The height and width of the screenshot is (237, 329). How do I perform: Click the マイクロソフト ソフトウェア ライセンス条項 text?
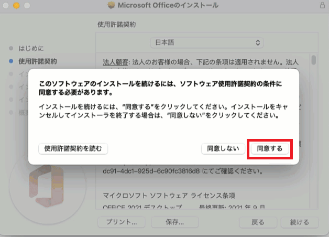point(169,196)
